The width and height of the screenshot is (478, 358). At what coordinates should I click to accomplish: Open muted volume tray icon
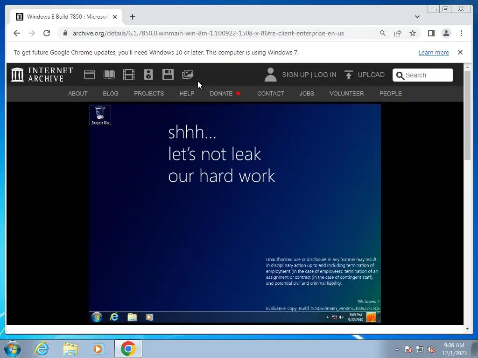tap(431, 349)
